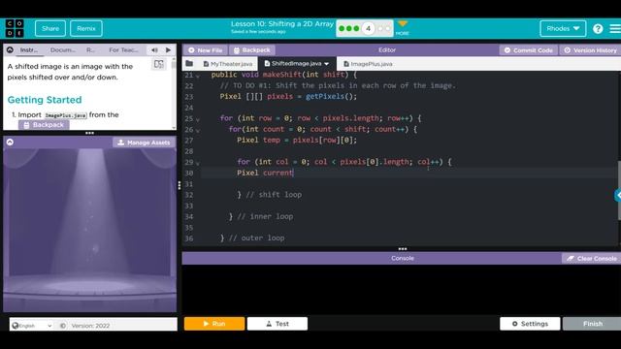Select the first green progress dot

click(342, 28)
